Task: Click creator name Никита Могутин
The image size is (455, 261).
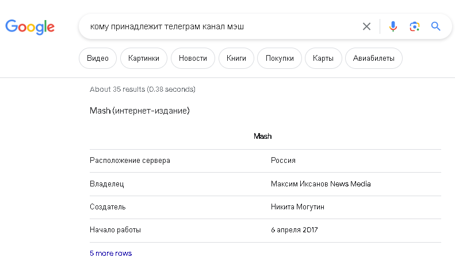Action: pos(297,207)
